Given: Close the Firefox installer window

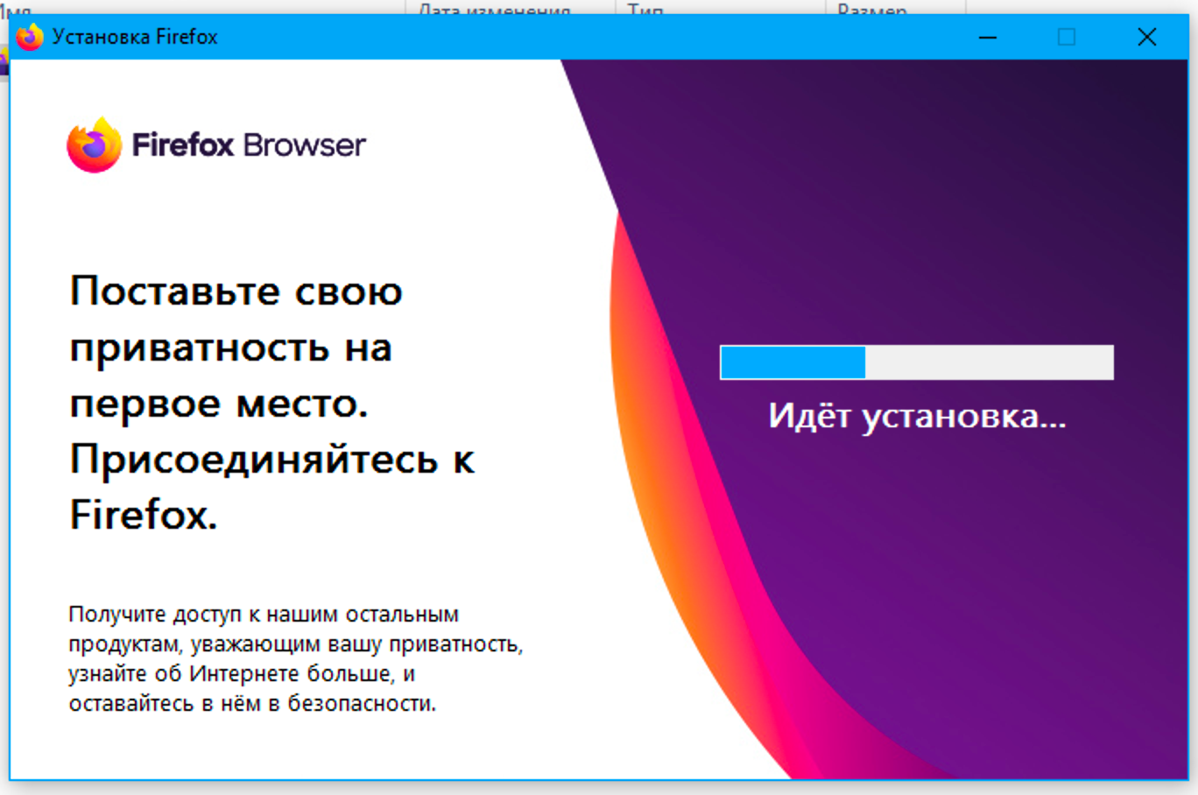Looking at the screenshot, I should 1147,37.
